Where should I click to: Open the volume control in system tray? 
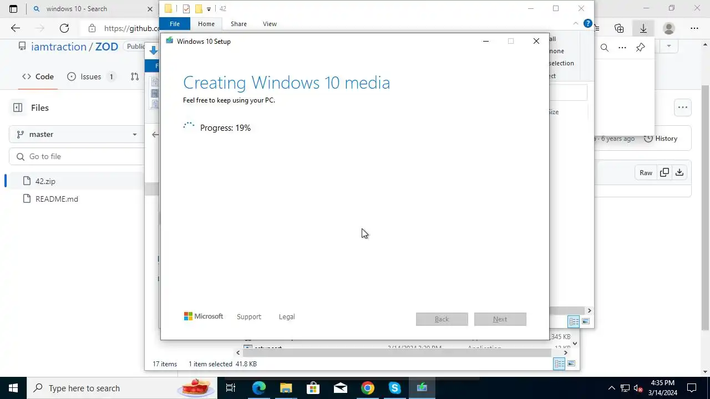pos(638,388)
